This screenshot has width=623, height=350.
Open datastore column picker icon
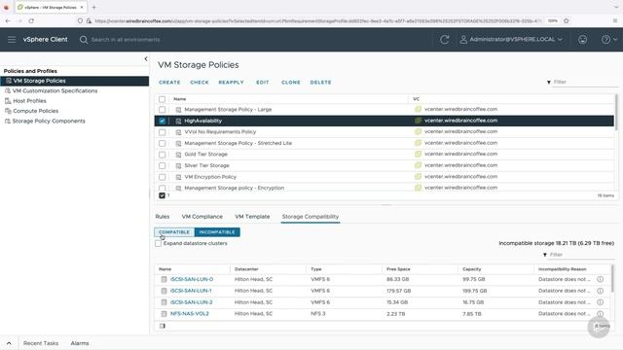[x=163, y=326]
